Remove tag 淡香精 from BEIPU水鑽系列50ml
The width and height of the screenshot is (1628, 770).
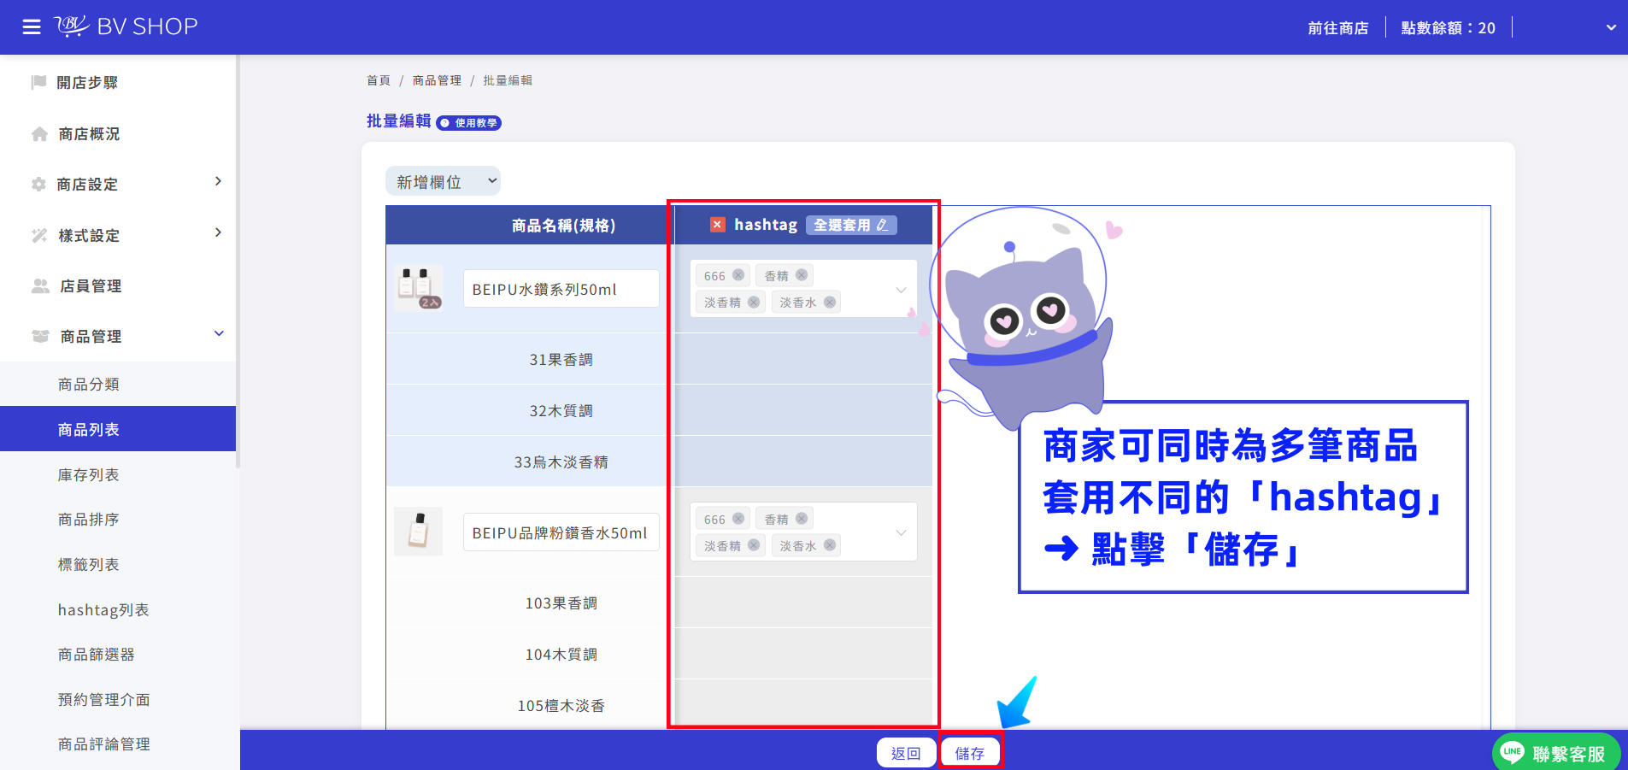pyautogui.click(x=754, y=302)
